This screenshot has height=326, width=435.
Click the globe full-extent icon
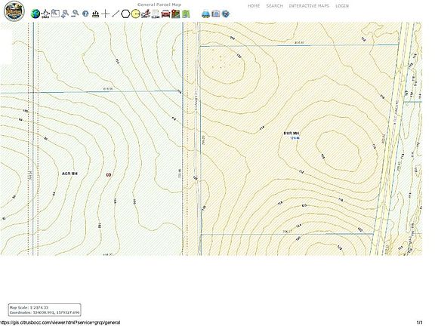(x=35, y=14)
